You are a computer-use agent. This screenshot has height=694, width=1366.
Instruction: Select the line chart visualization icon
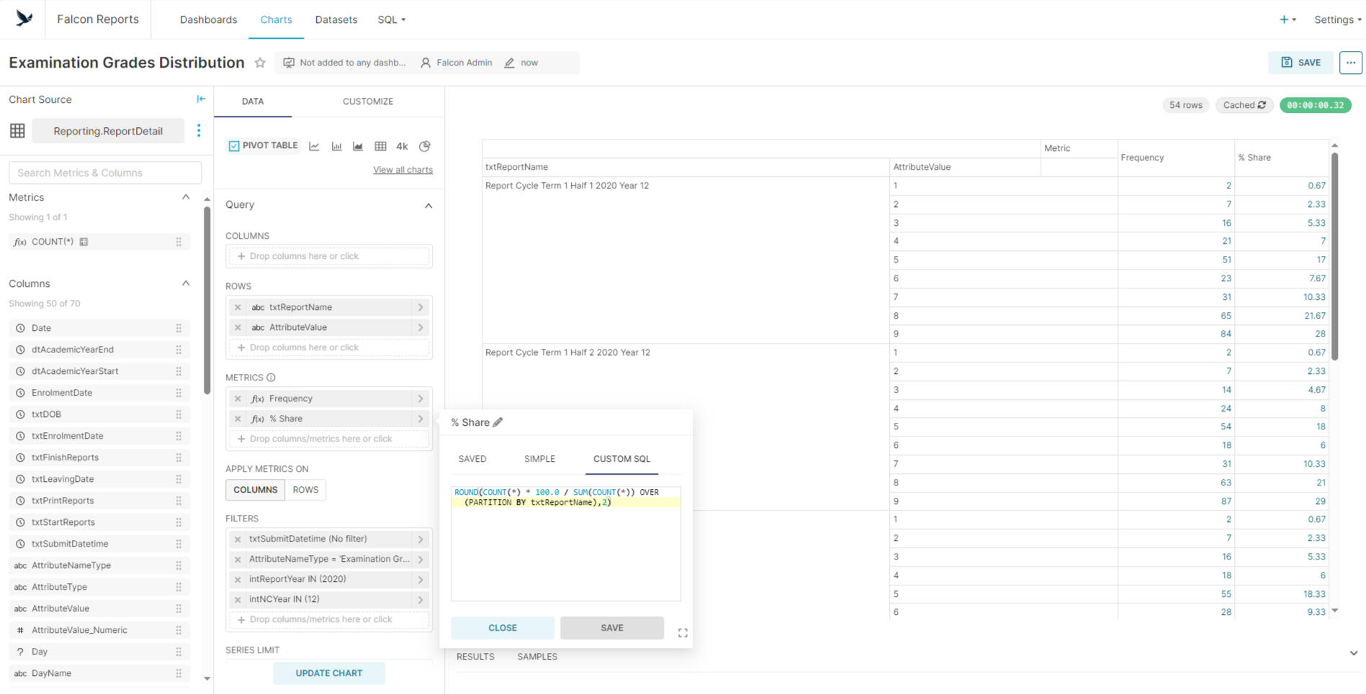(x=314, y=146)
